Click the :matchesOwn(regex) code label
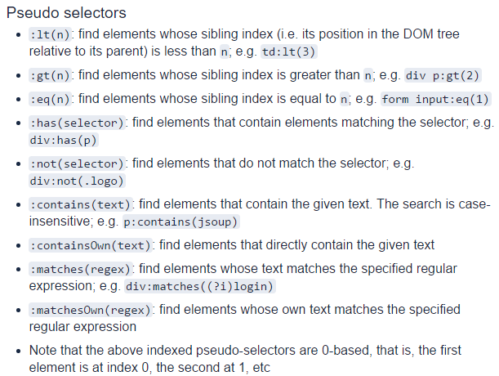Image resolution: width=499 pixels, height=376 pixels. (91, 310)
